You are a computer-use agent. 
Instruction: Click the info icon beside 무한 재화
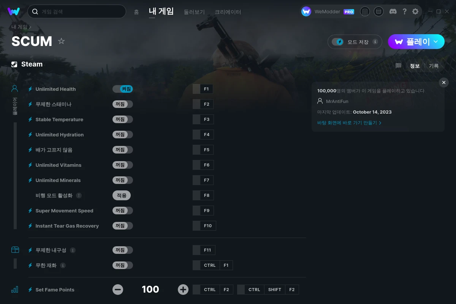(63, 265)
